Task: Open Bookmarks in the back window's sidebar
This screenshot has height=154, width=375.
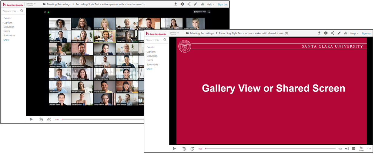Action: click(9, 35)
